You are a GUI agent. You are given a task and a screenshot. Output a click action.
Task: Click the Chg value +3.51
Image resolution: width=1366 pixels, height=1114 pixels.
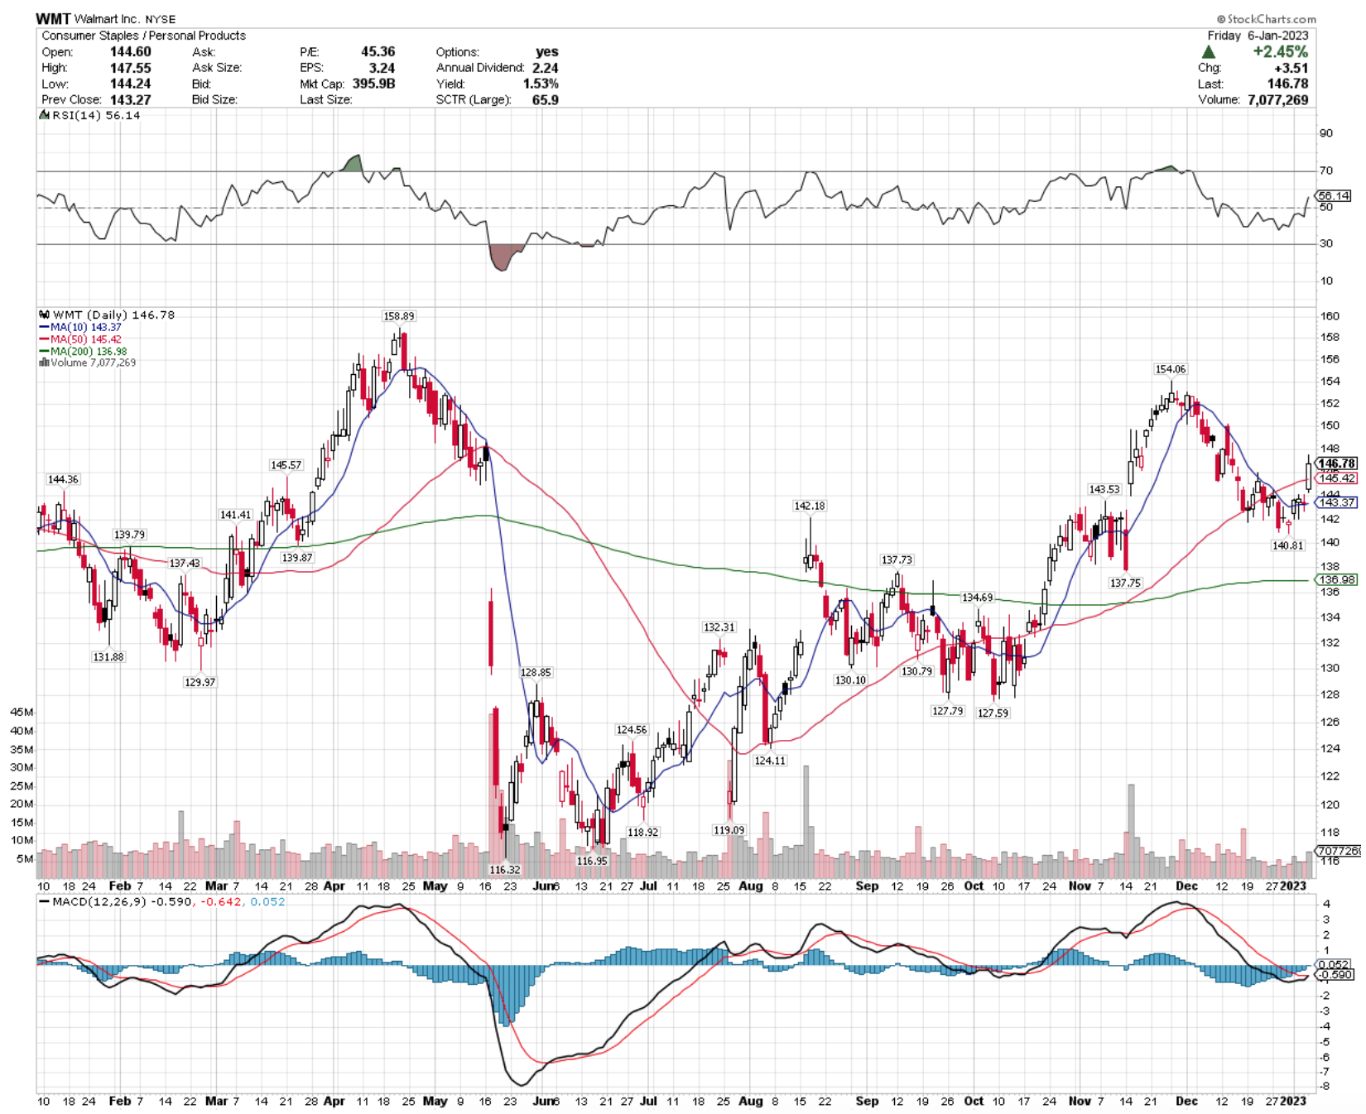(x=1291, y=68)
